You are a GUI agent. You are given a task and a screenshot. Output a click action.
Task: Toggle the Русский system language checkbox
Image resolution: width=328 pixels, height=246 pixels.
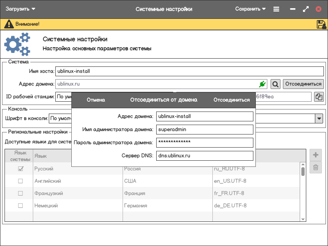[x=20, y=169]
